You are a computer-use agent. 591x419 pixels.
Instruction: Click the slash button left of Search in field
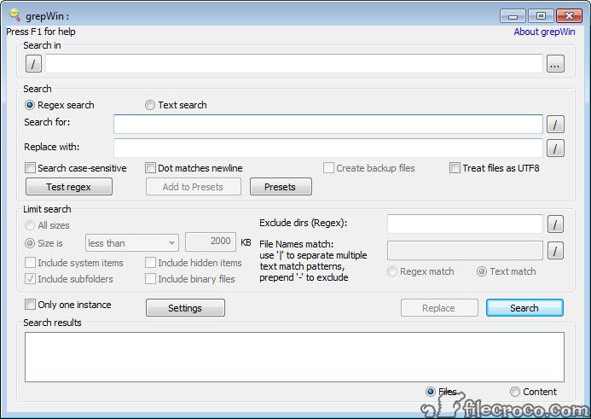click(x=33, y=63)
